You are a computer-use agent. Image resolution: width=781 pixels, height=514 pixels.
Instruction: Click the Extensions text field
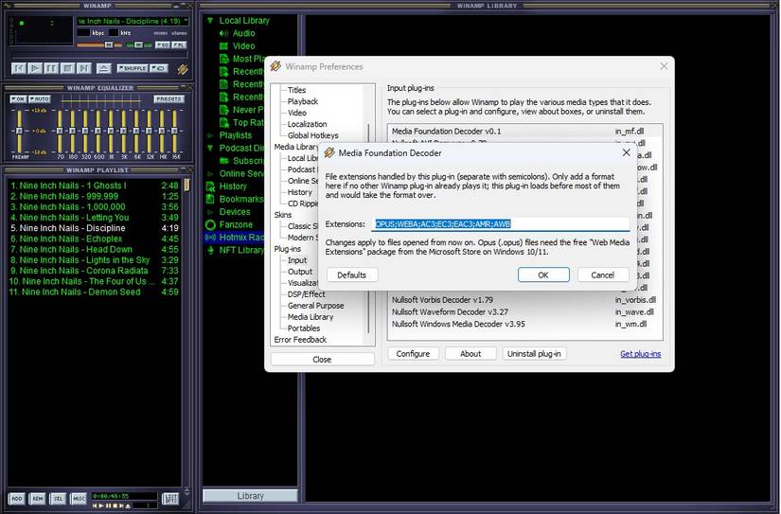501,224
